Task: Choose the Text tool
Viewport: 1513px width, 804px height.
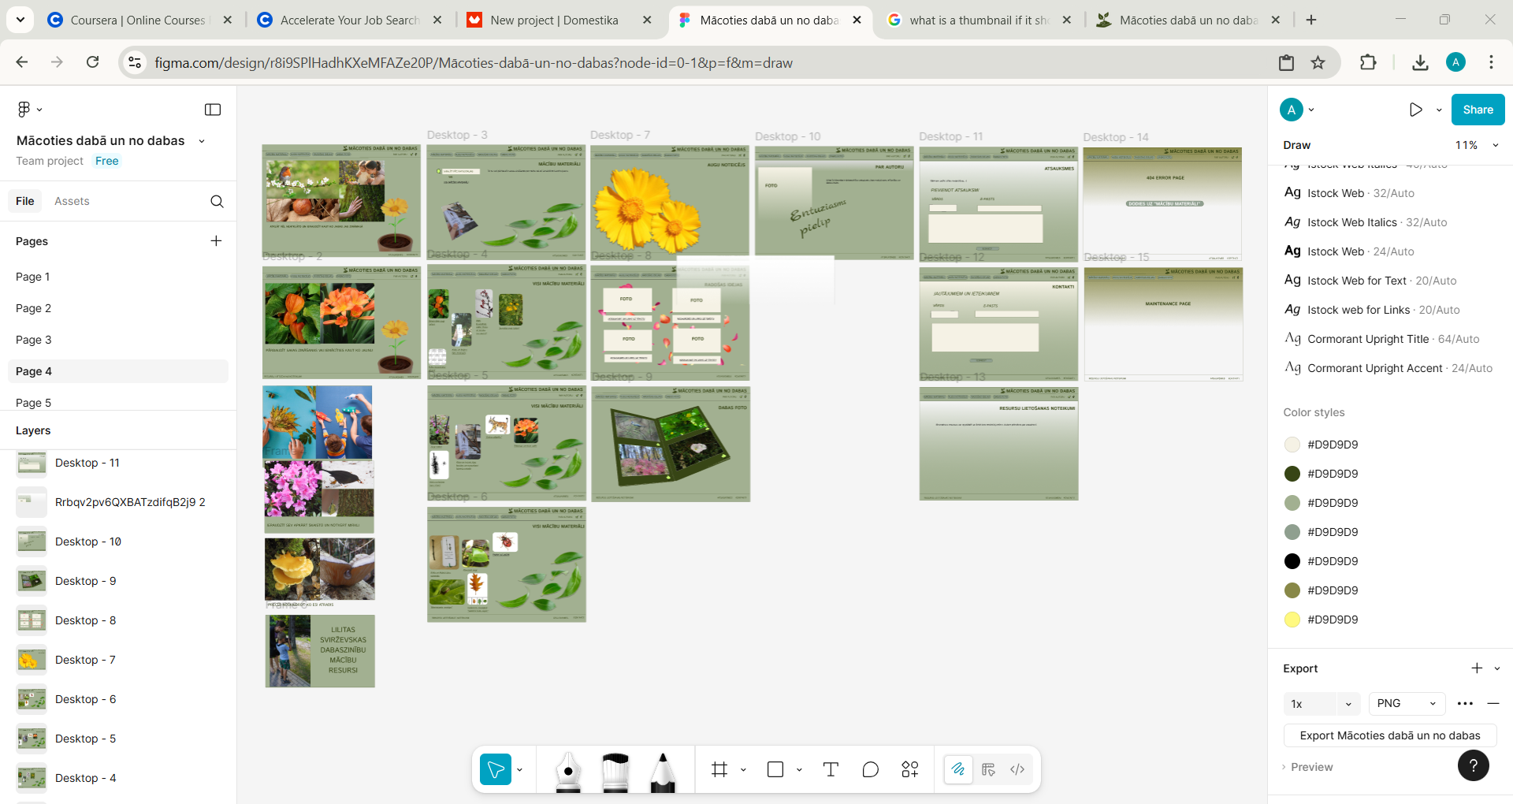Action: coord(831,769)
